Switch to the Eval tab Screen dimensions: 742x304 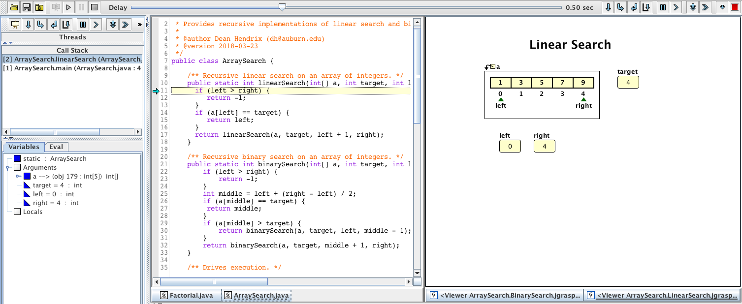click(x=56, y=147)
